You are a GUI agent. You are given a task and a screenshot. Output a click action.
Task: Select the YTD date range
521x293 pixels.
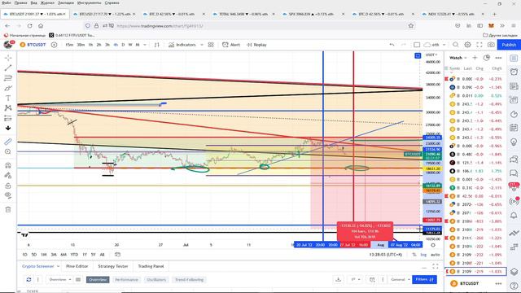point(74,255)
